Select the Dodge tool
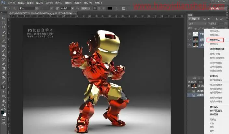 pyautogui.click(x=3, y=77)
